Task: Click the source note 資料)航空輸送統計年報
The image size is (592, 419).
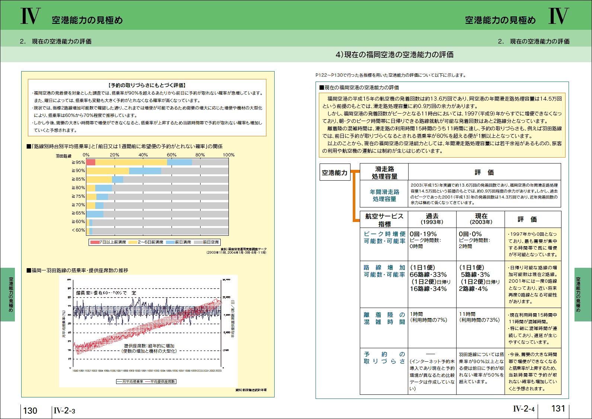Action: click(251, 390)
